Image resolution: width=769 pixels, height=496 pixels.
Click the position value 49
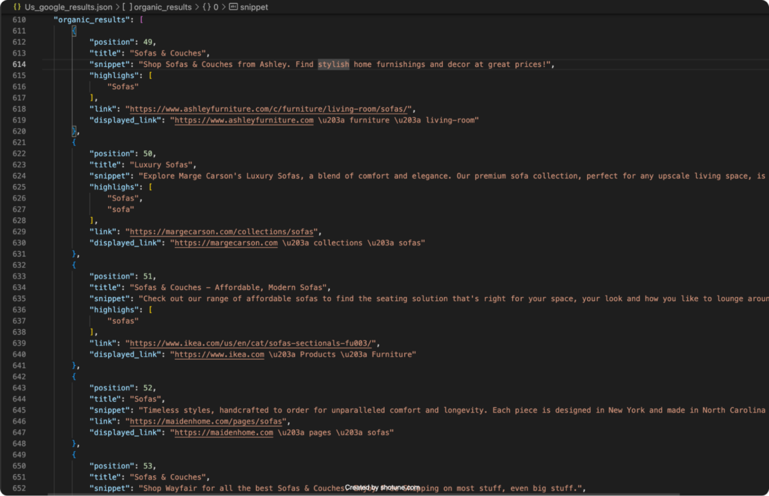click(x=147, y=42)
